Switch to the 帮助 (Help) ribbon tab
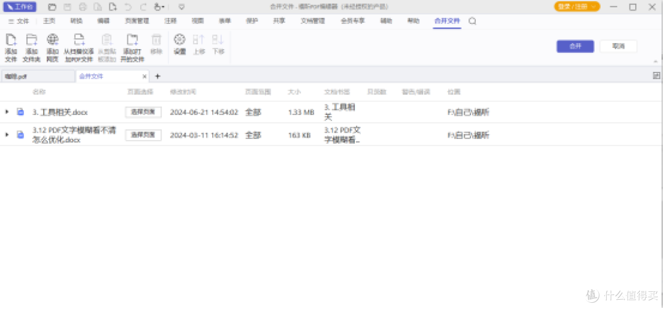The image size is (664, 309). tap(413, 21)
